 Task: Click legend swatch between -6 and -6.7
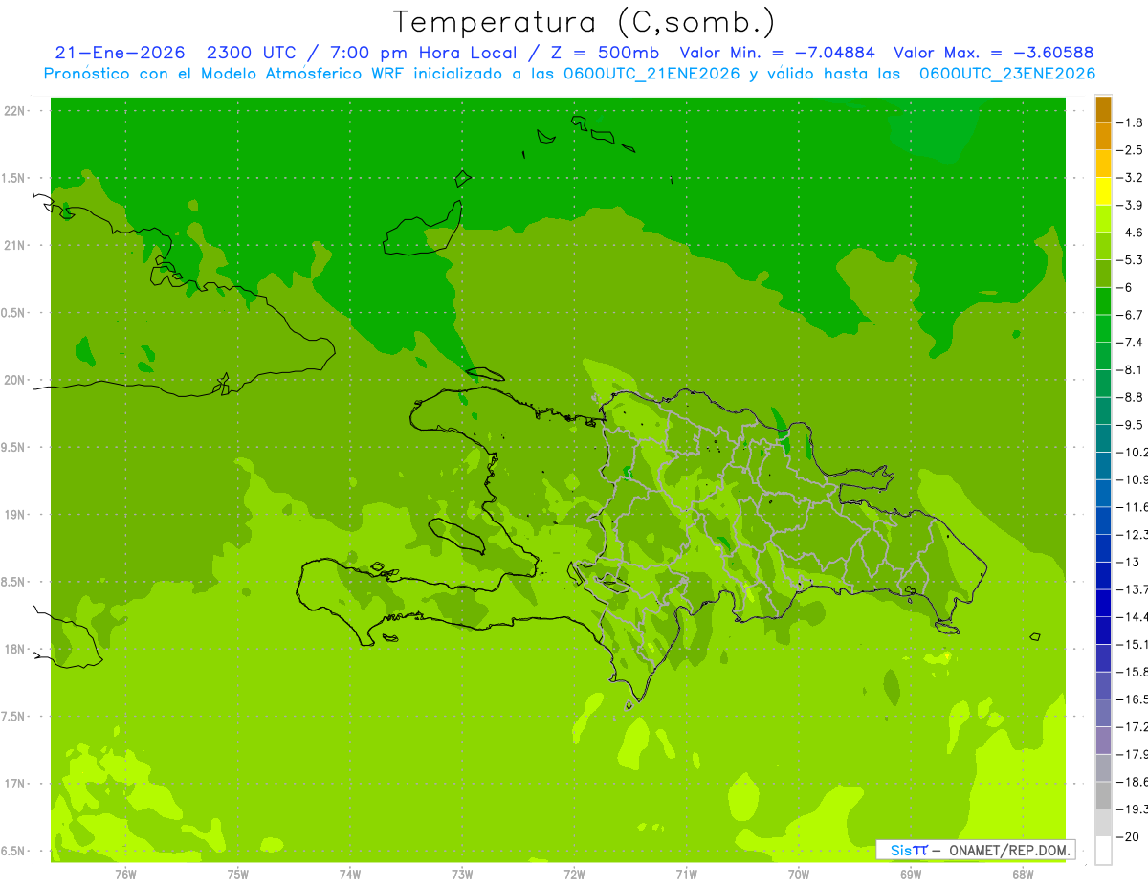tap(1103, 300)
